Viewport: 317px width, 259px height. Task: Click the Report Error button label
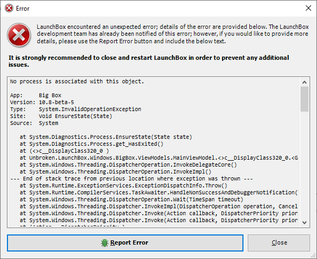click(x=129, y=242)
